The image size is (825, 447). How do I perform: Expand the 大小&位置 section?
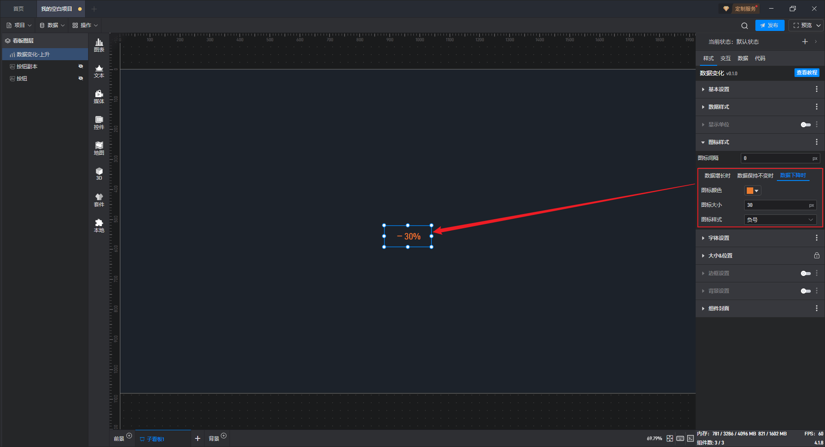(703, 256)
